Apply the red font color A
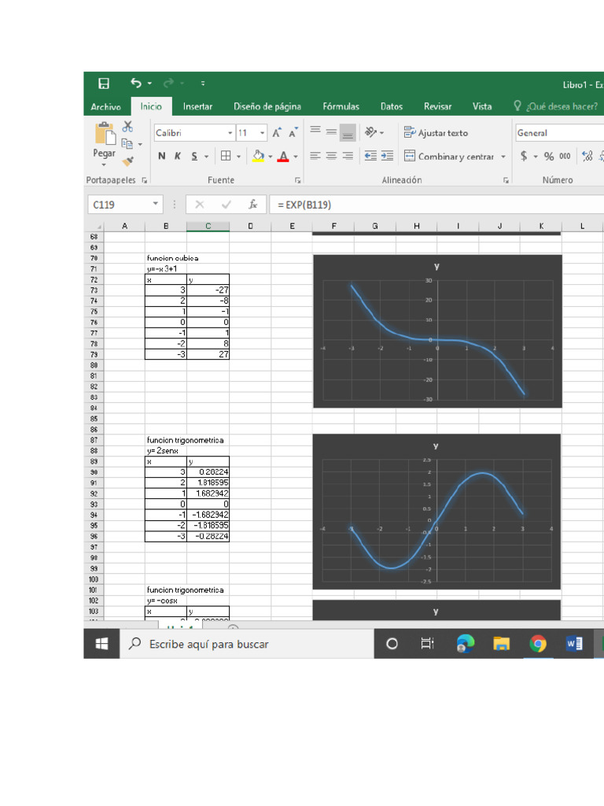604x806 pixels. (283, 156)
